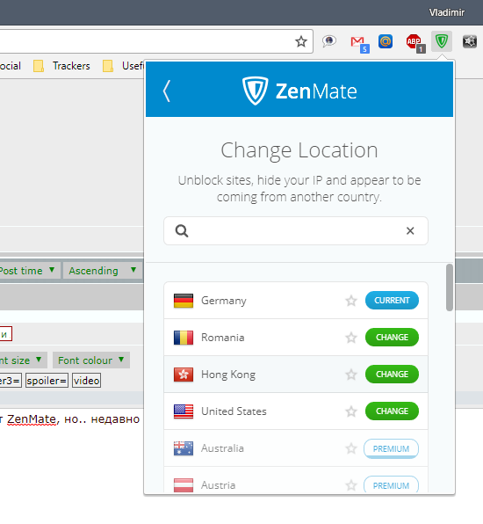Click the video BBCode button
The height and width of the screenshot is (524, 483).
[x=86, y=381]
